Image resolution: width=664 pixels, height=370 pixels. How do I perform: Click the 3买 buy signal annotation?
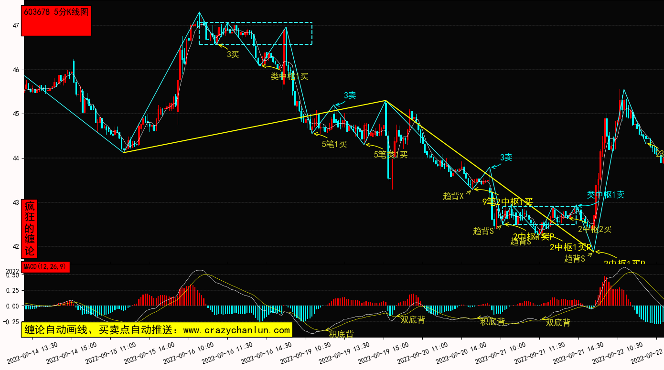pos(233,54)
